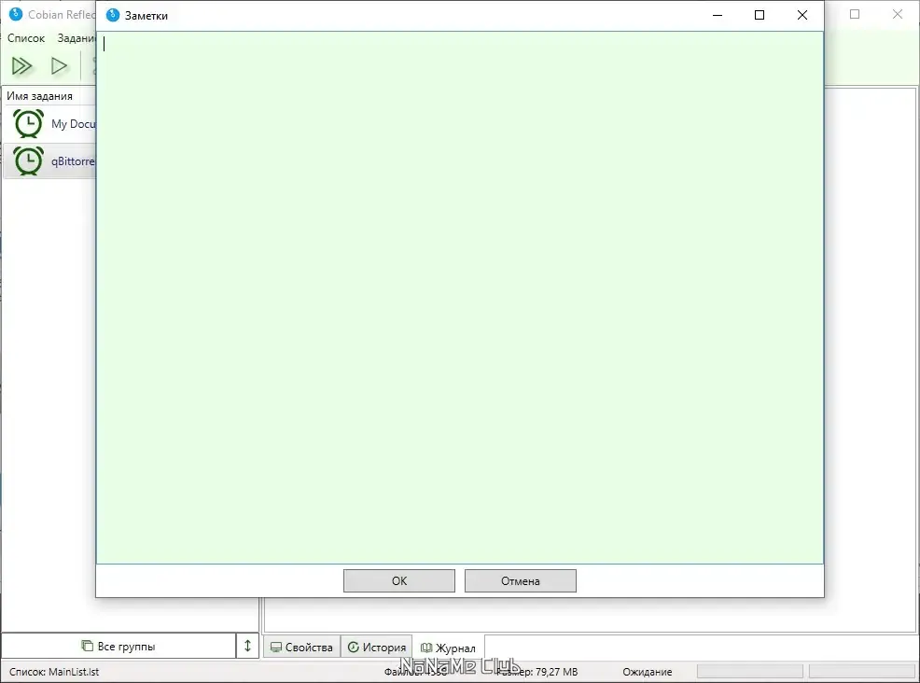This screenshot has height=683, width=920.
Task: Click inside the green notes text area
Action: (459, 298)
